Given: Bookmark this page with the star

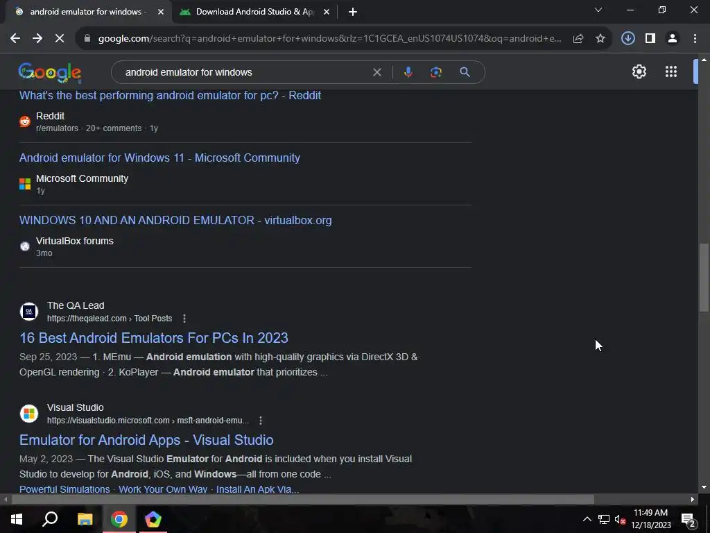Looking at the screenshot, I should pyautogui.click(x=600, y=39).
